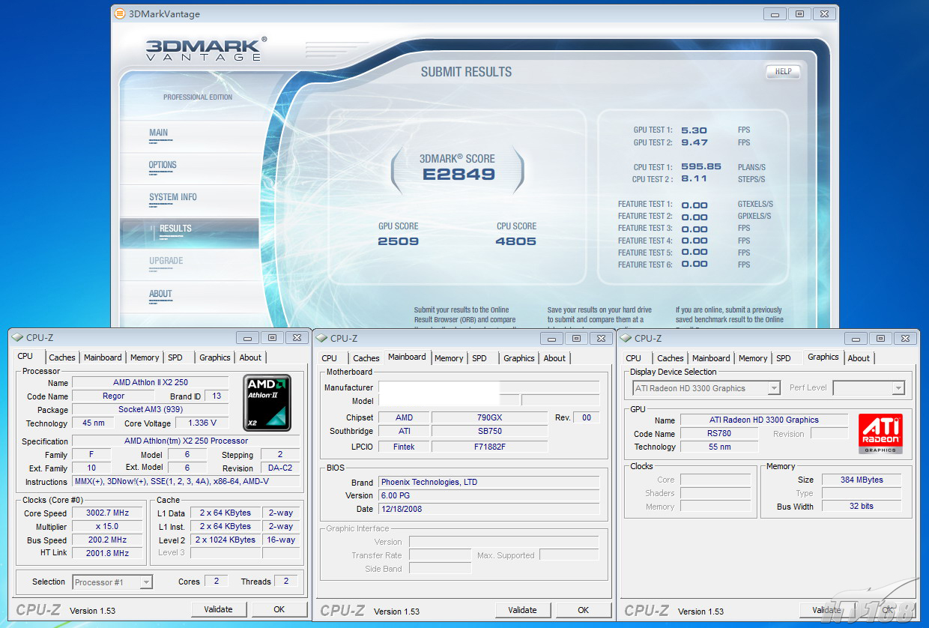Click the GPU score value 2509
929x628 pixels.
[399, 241]
